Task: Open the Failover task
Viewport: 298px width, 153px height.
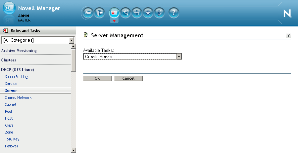Action: pos(12,146)
